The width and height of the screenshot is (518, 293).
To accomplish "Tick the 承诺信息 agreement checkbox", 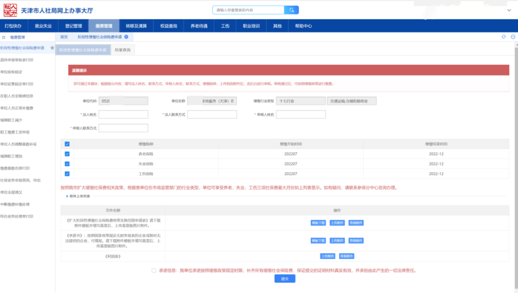I will (x=154, y=270).
